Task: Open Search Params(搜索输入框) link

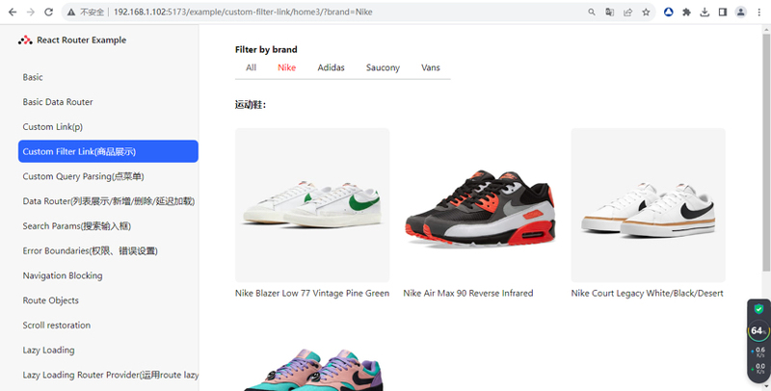Action: [108, 226]
